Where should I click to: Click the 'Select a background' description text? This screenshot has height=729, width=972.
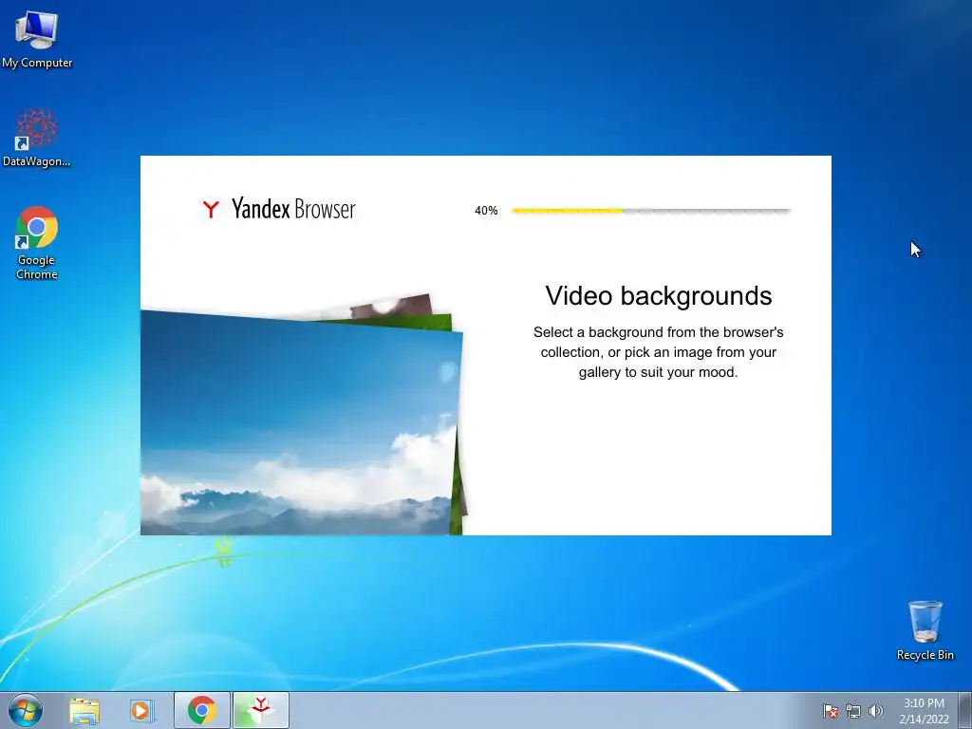tap(659, 352)
